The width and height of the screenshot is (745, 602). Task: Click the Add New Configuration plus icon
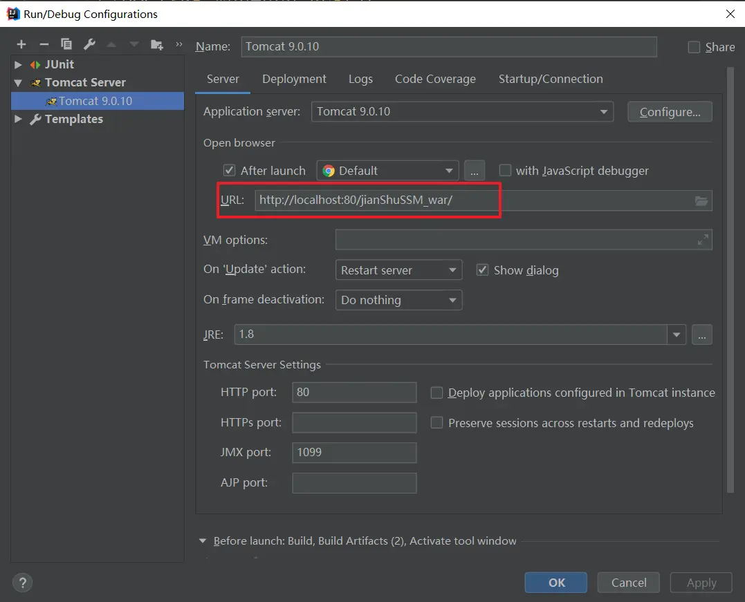click(21, 45)
